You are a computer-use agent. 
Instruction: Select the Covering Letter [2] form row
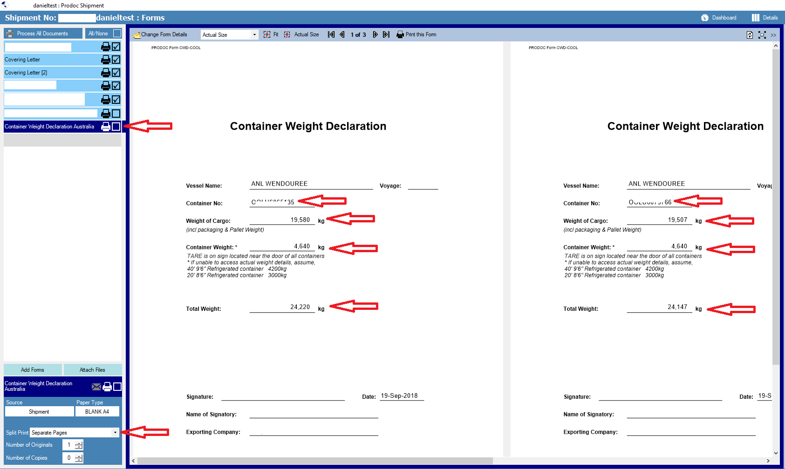click(62, 73)
